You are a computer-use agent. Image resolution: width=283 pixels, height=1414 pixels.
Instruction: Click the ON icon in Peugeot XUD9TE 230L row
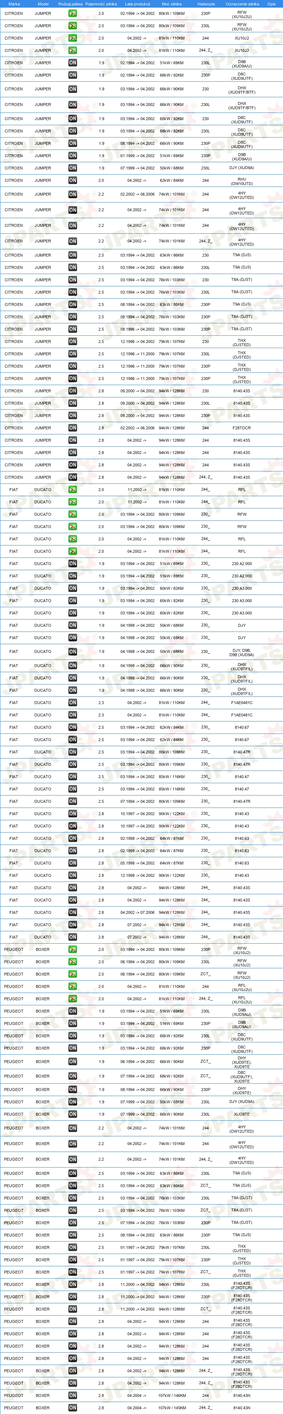[72, 1114]
